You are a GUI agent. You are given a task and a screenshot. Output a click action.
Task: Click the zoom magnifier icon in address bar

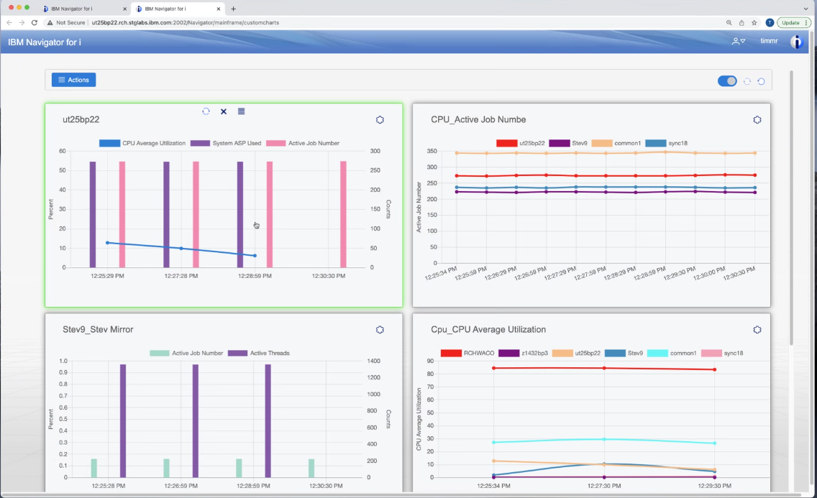(729, 22)
